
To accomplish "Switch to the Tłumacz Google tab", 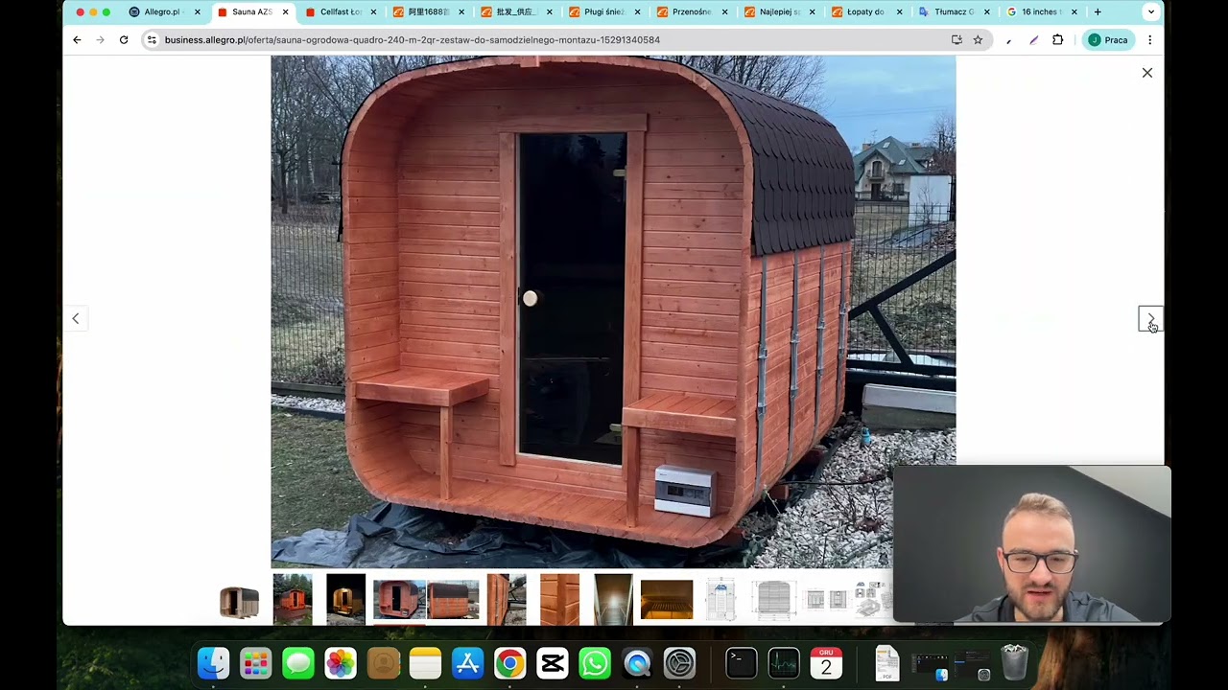I will 953,12.
